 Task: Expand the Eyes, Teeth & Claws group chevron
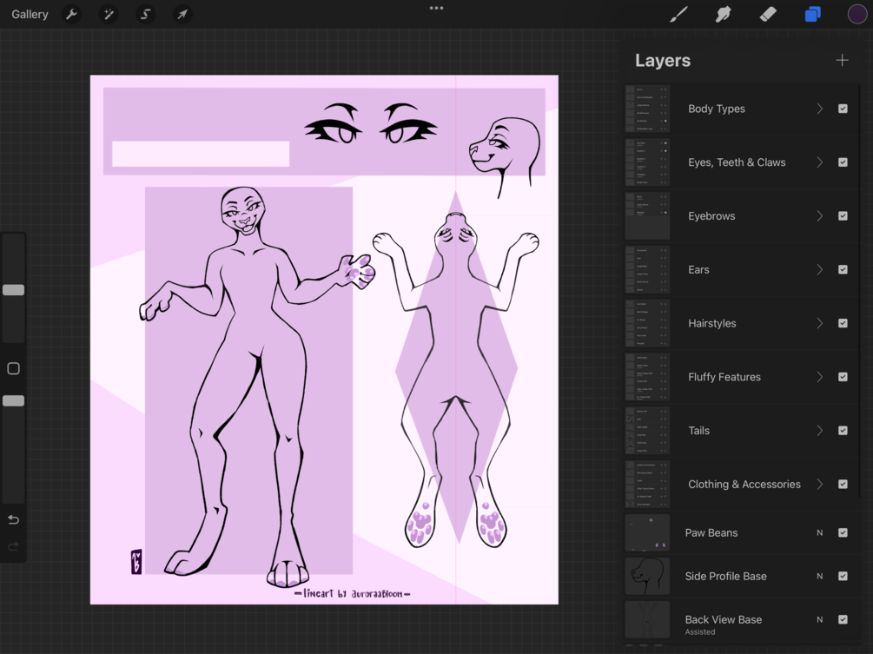819,162
